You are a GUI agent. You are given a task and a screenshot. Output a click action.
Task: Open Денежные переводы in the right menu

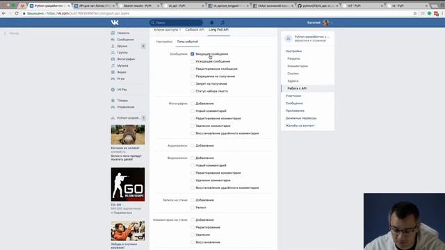coord(301,118)
